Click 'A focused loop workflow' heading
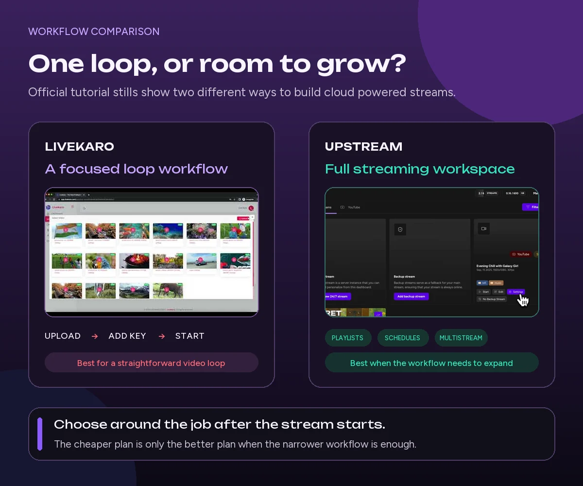Image resolution: width=583 pixels, height=486 pixels. pos(137,169)
